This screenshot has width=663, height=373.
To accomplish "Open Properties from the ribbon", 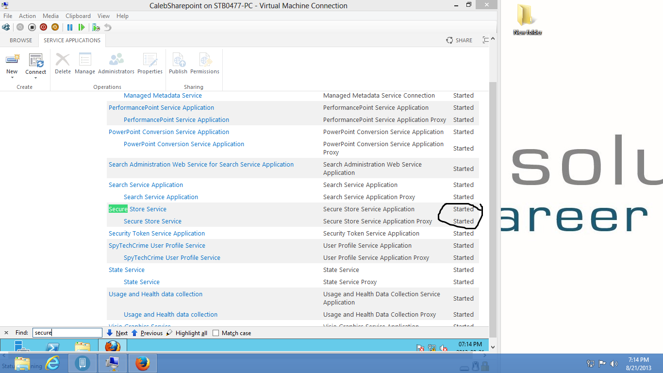I will pyautogui.click(x=150, y=64).
